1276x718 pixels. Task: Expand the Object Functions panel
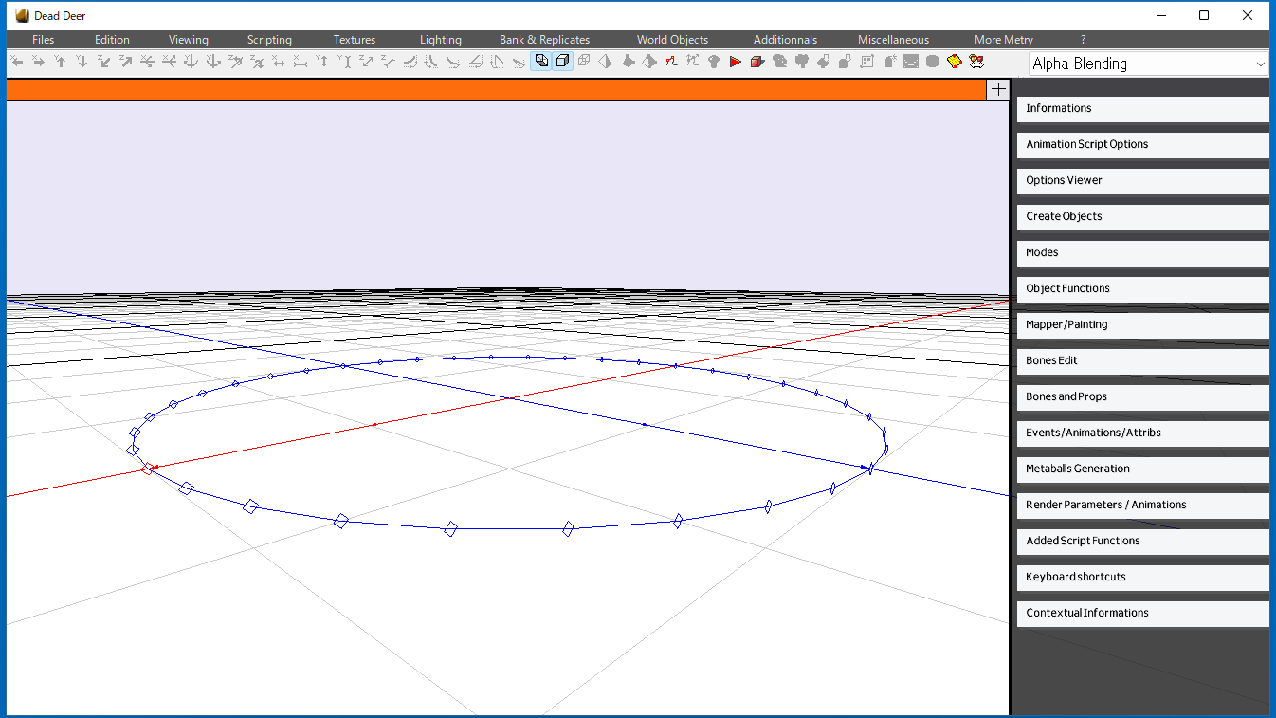coord(1142,288)
